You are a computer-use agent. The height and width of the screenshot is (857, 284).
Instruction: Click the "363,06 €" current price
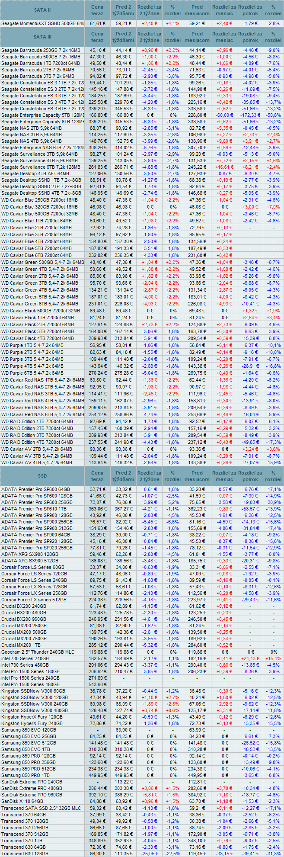coord(97,509)
